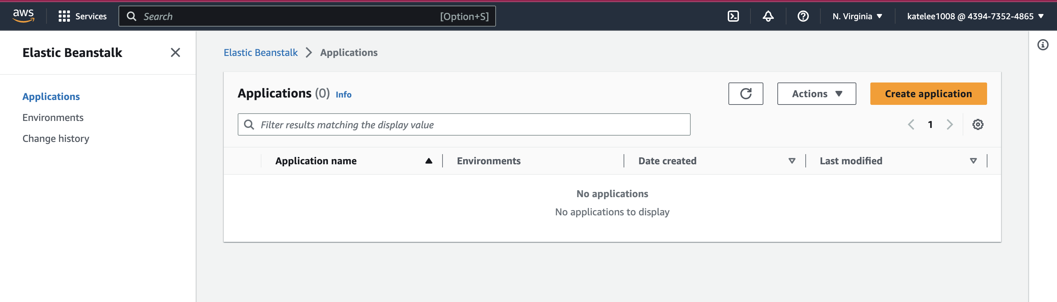
Task: Select page number 1 in pagination
Action: coord(930,124)
